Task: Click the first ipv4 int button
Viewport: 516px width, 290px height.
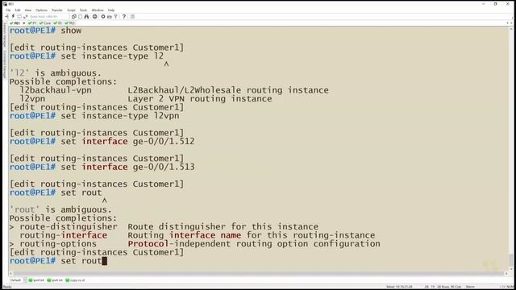Action: (x=36, y=280)
